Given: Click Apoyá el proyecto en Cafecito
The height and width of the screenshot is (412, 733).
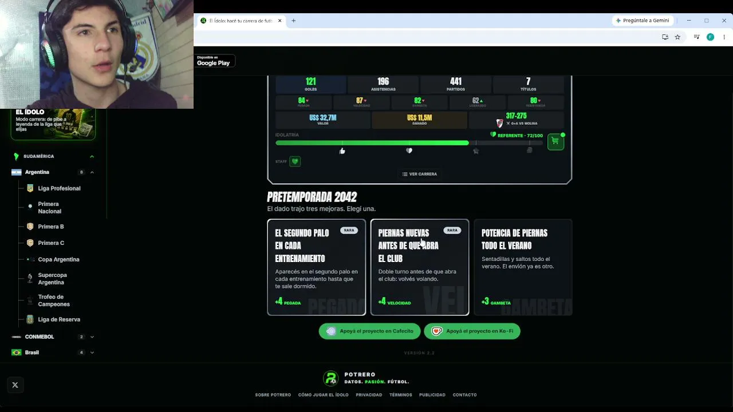Looking at the screenshot, I should click(x=370, y=331).
